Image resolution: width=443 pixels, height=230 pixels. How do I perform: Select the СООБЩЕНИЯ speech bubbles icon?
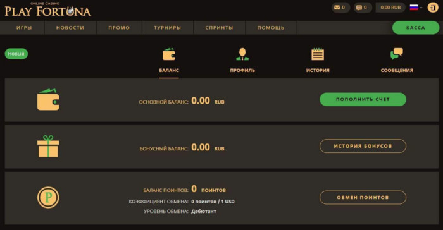click(397, 54)
